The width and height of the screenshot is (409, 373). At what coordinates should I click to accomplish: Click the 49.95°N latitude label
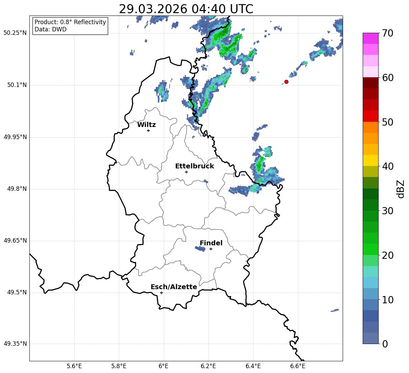15,137
